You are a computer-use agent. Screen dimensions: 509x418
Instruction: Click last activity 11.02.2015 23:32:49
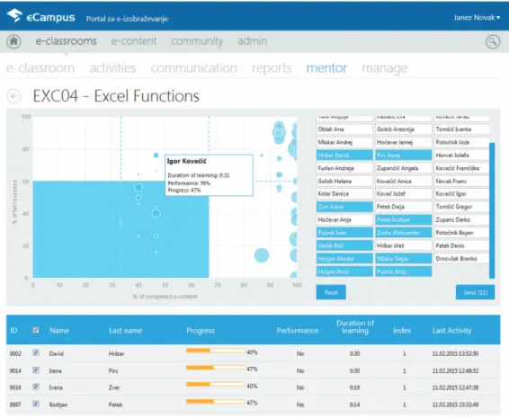[455, 405]
